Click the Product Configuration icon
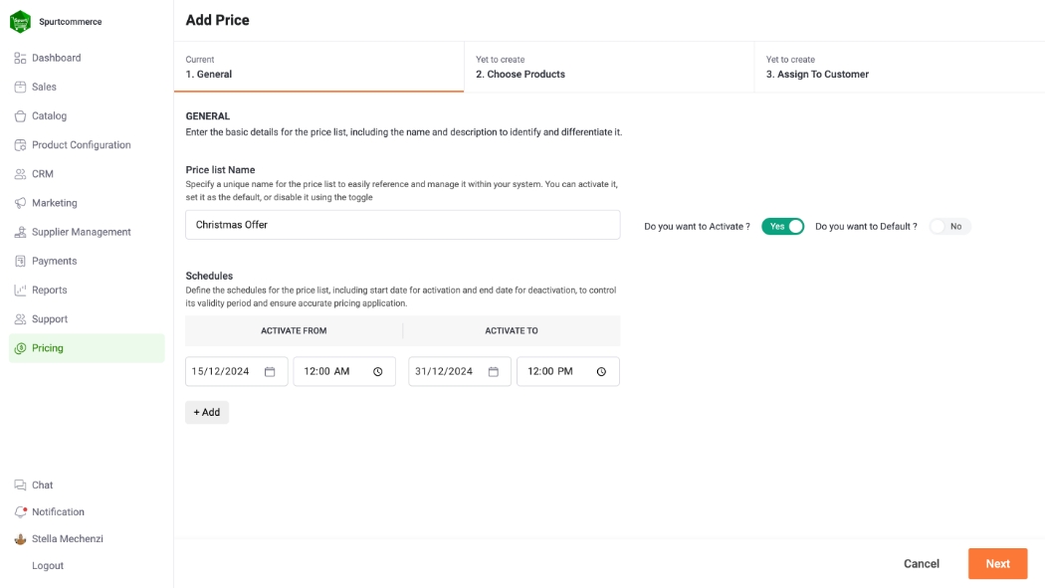This screenshot has width=1045, height=588. pyautogui.click(x=20, y=144)
